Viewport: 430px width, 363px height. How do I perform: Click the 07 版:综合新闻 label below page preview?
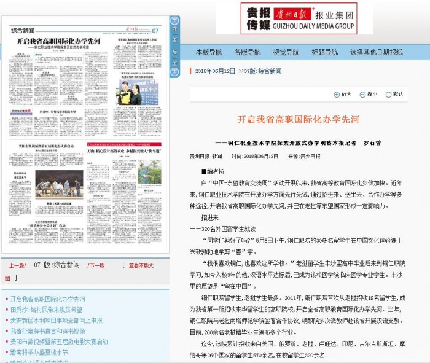(57, 265)
